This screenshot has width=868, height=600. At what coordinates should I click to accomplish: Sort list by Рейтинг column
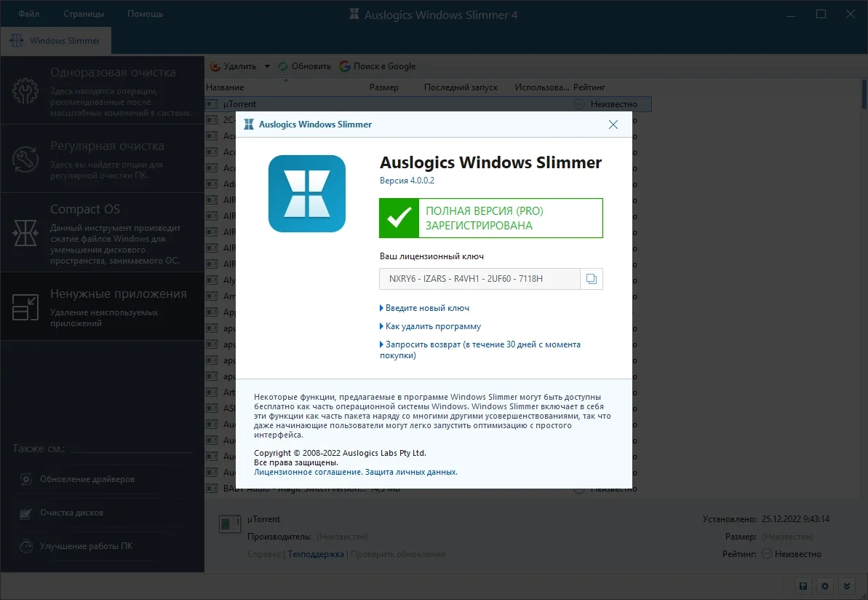click(589, 87)
